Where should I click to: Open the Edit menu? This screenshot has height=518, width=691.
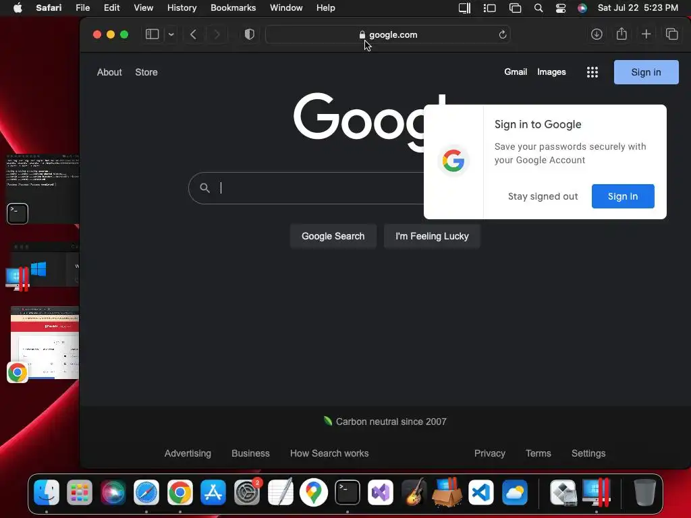111,8
